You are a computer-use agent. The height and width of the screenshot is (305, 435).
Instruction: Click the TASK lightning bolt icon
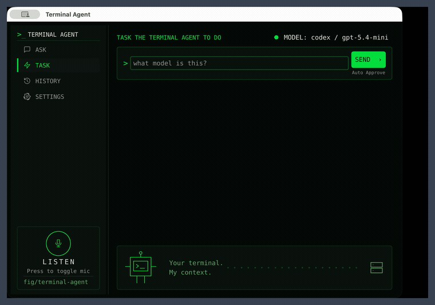pyautogui.click(x=27, y=65)
